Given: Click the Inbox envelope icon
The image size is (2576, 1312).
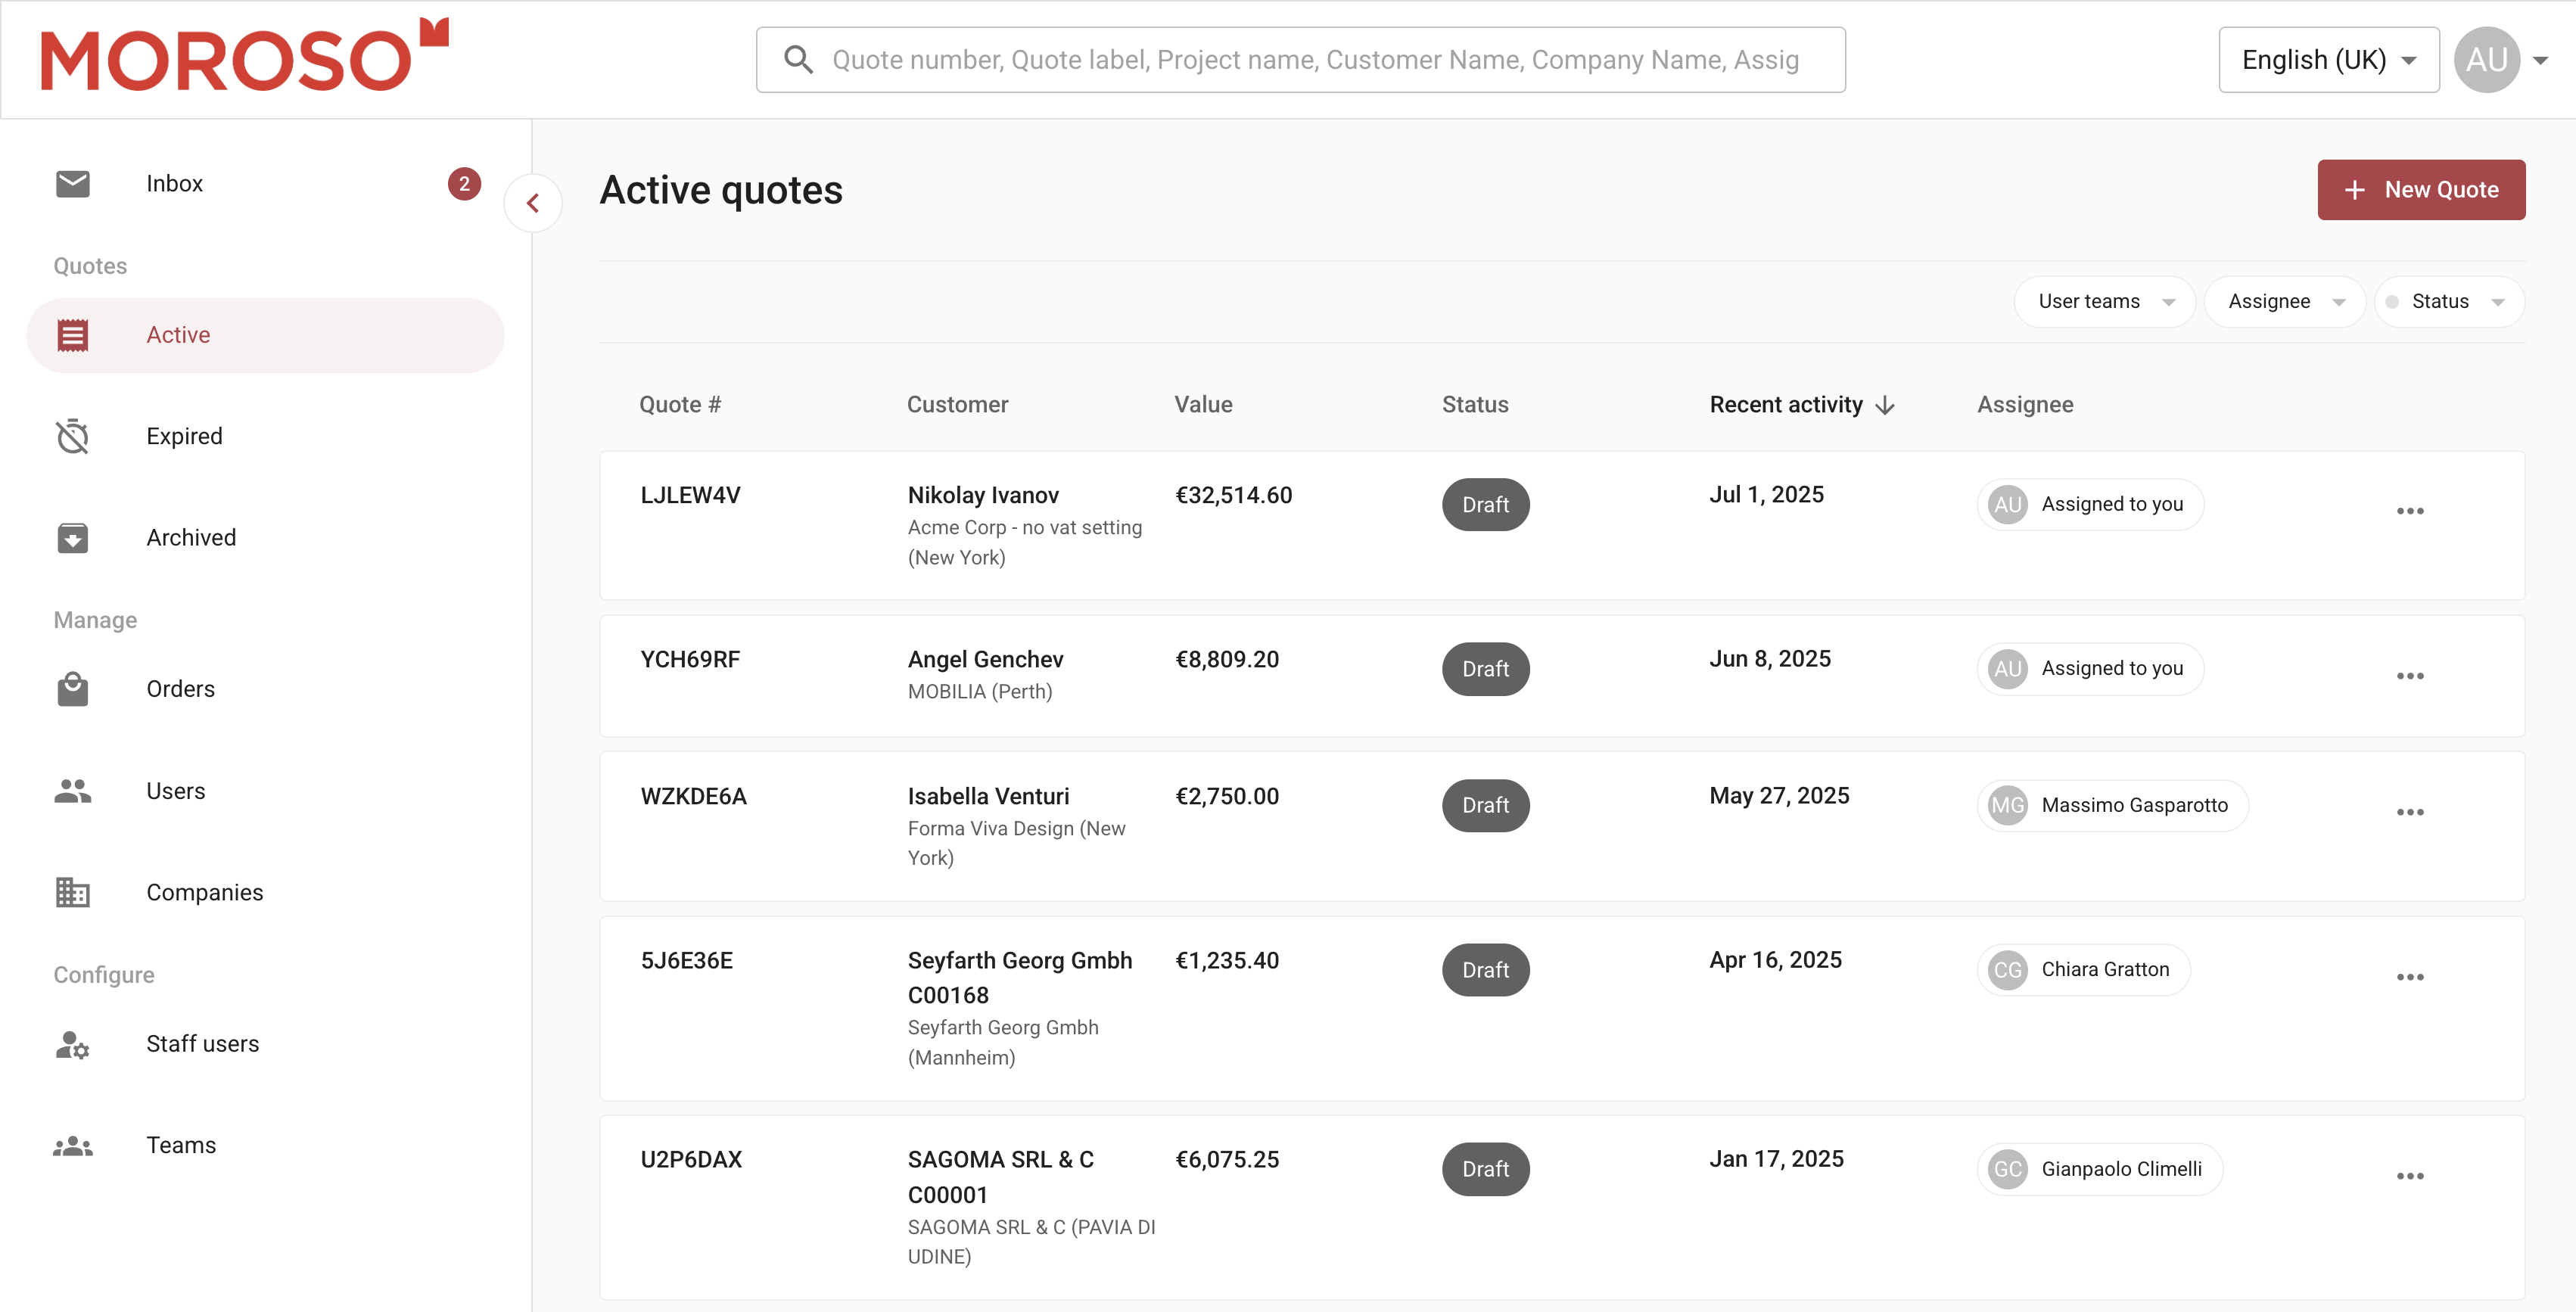Looking at the screenshot, I should pos(72,184).
